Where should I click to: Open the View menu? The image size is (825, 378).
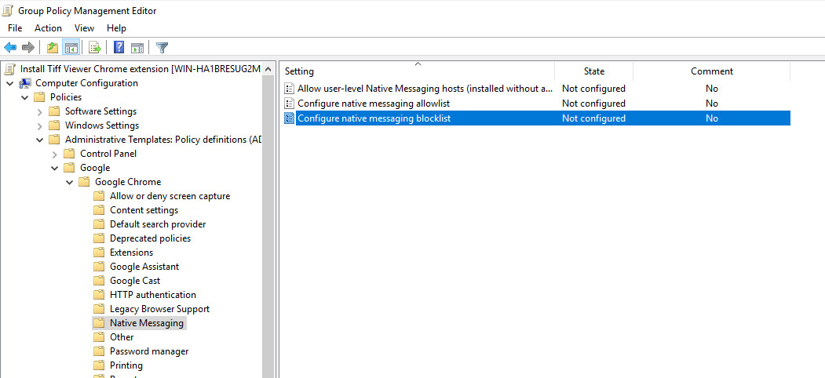pyautogui.click(x=84, y=28)
